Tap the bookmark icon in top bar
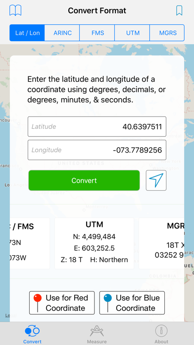The height and width of the screenshot is (345, 194). 179,10
